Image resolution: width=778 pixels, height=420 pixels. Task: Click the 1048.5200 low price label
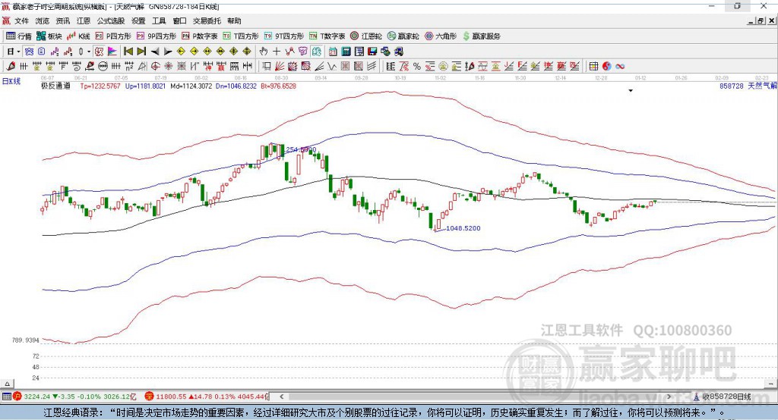(463, 228)
